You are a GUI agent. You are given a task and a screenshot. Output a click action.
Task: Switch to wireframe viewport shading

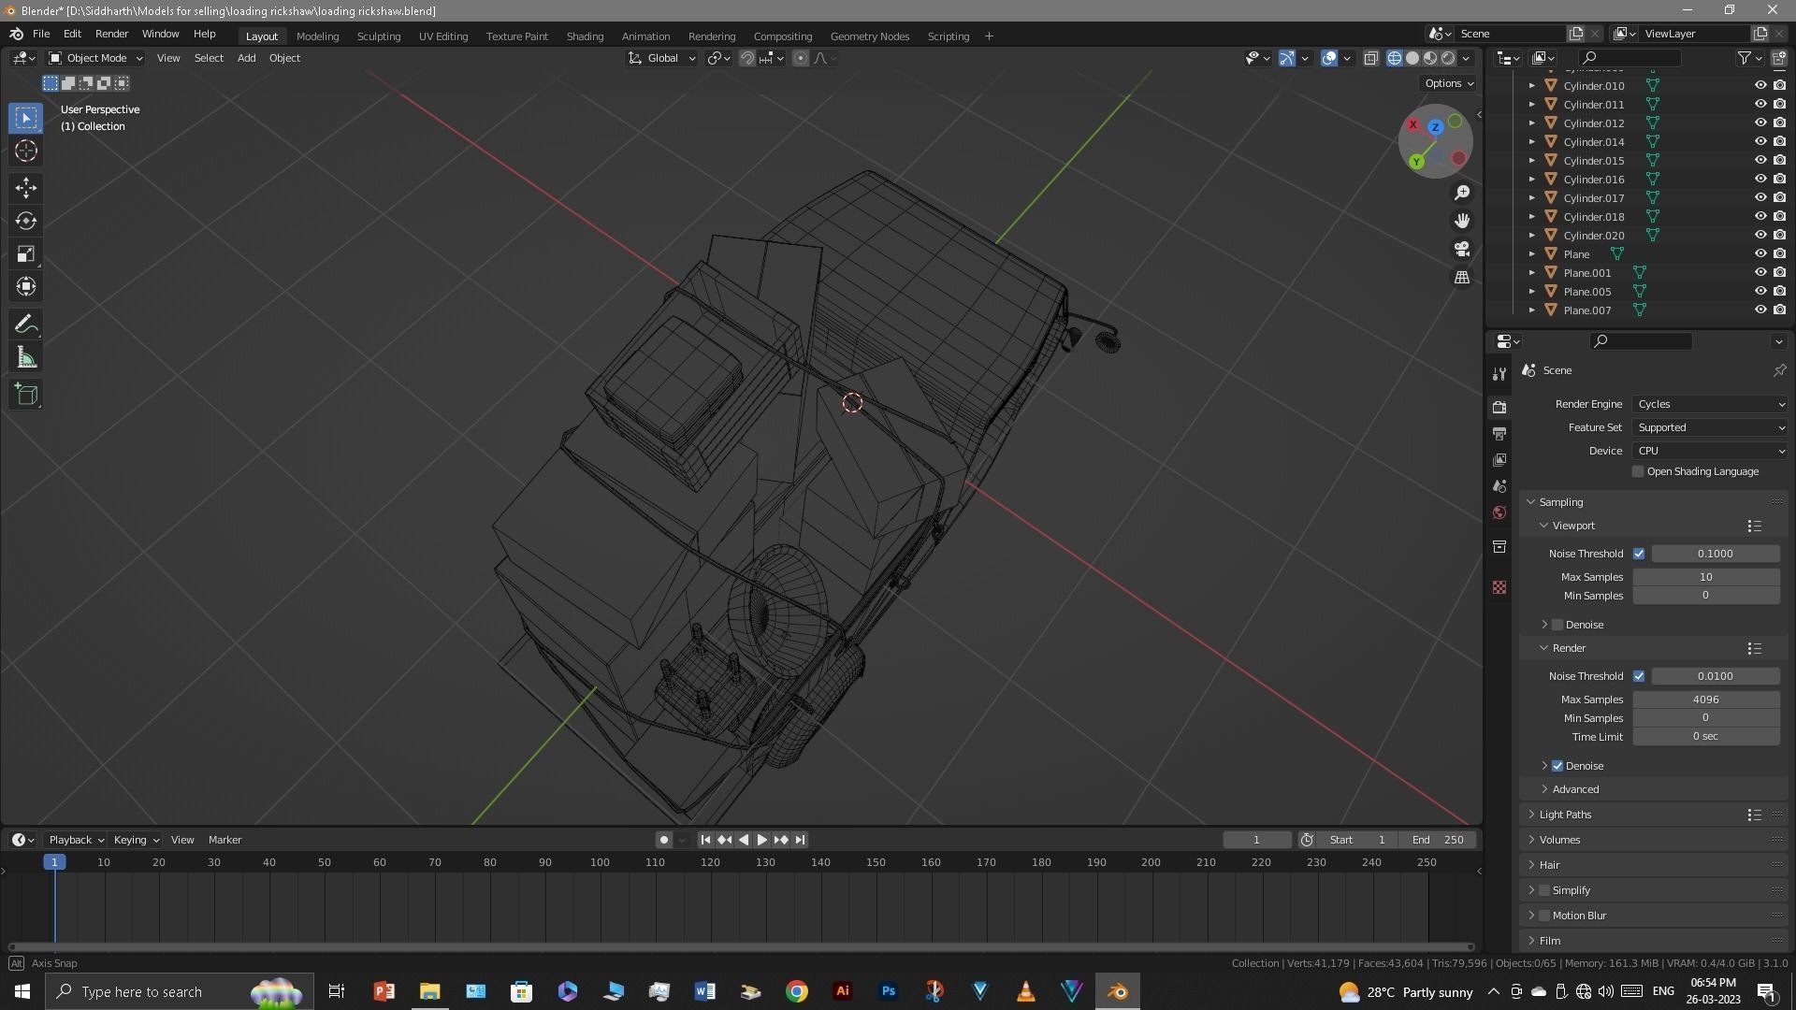pyautogui.click(x=1395, y=58)
